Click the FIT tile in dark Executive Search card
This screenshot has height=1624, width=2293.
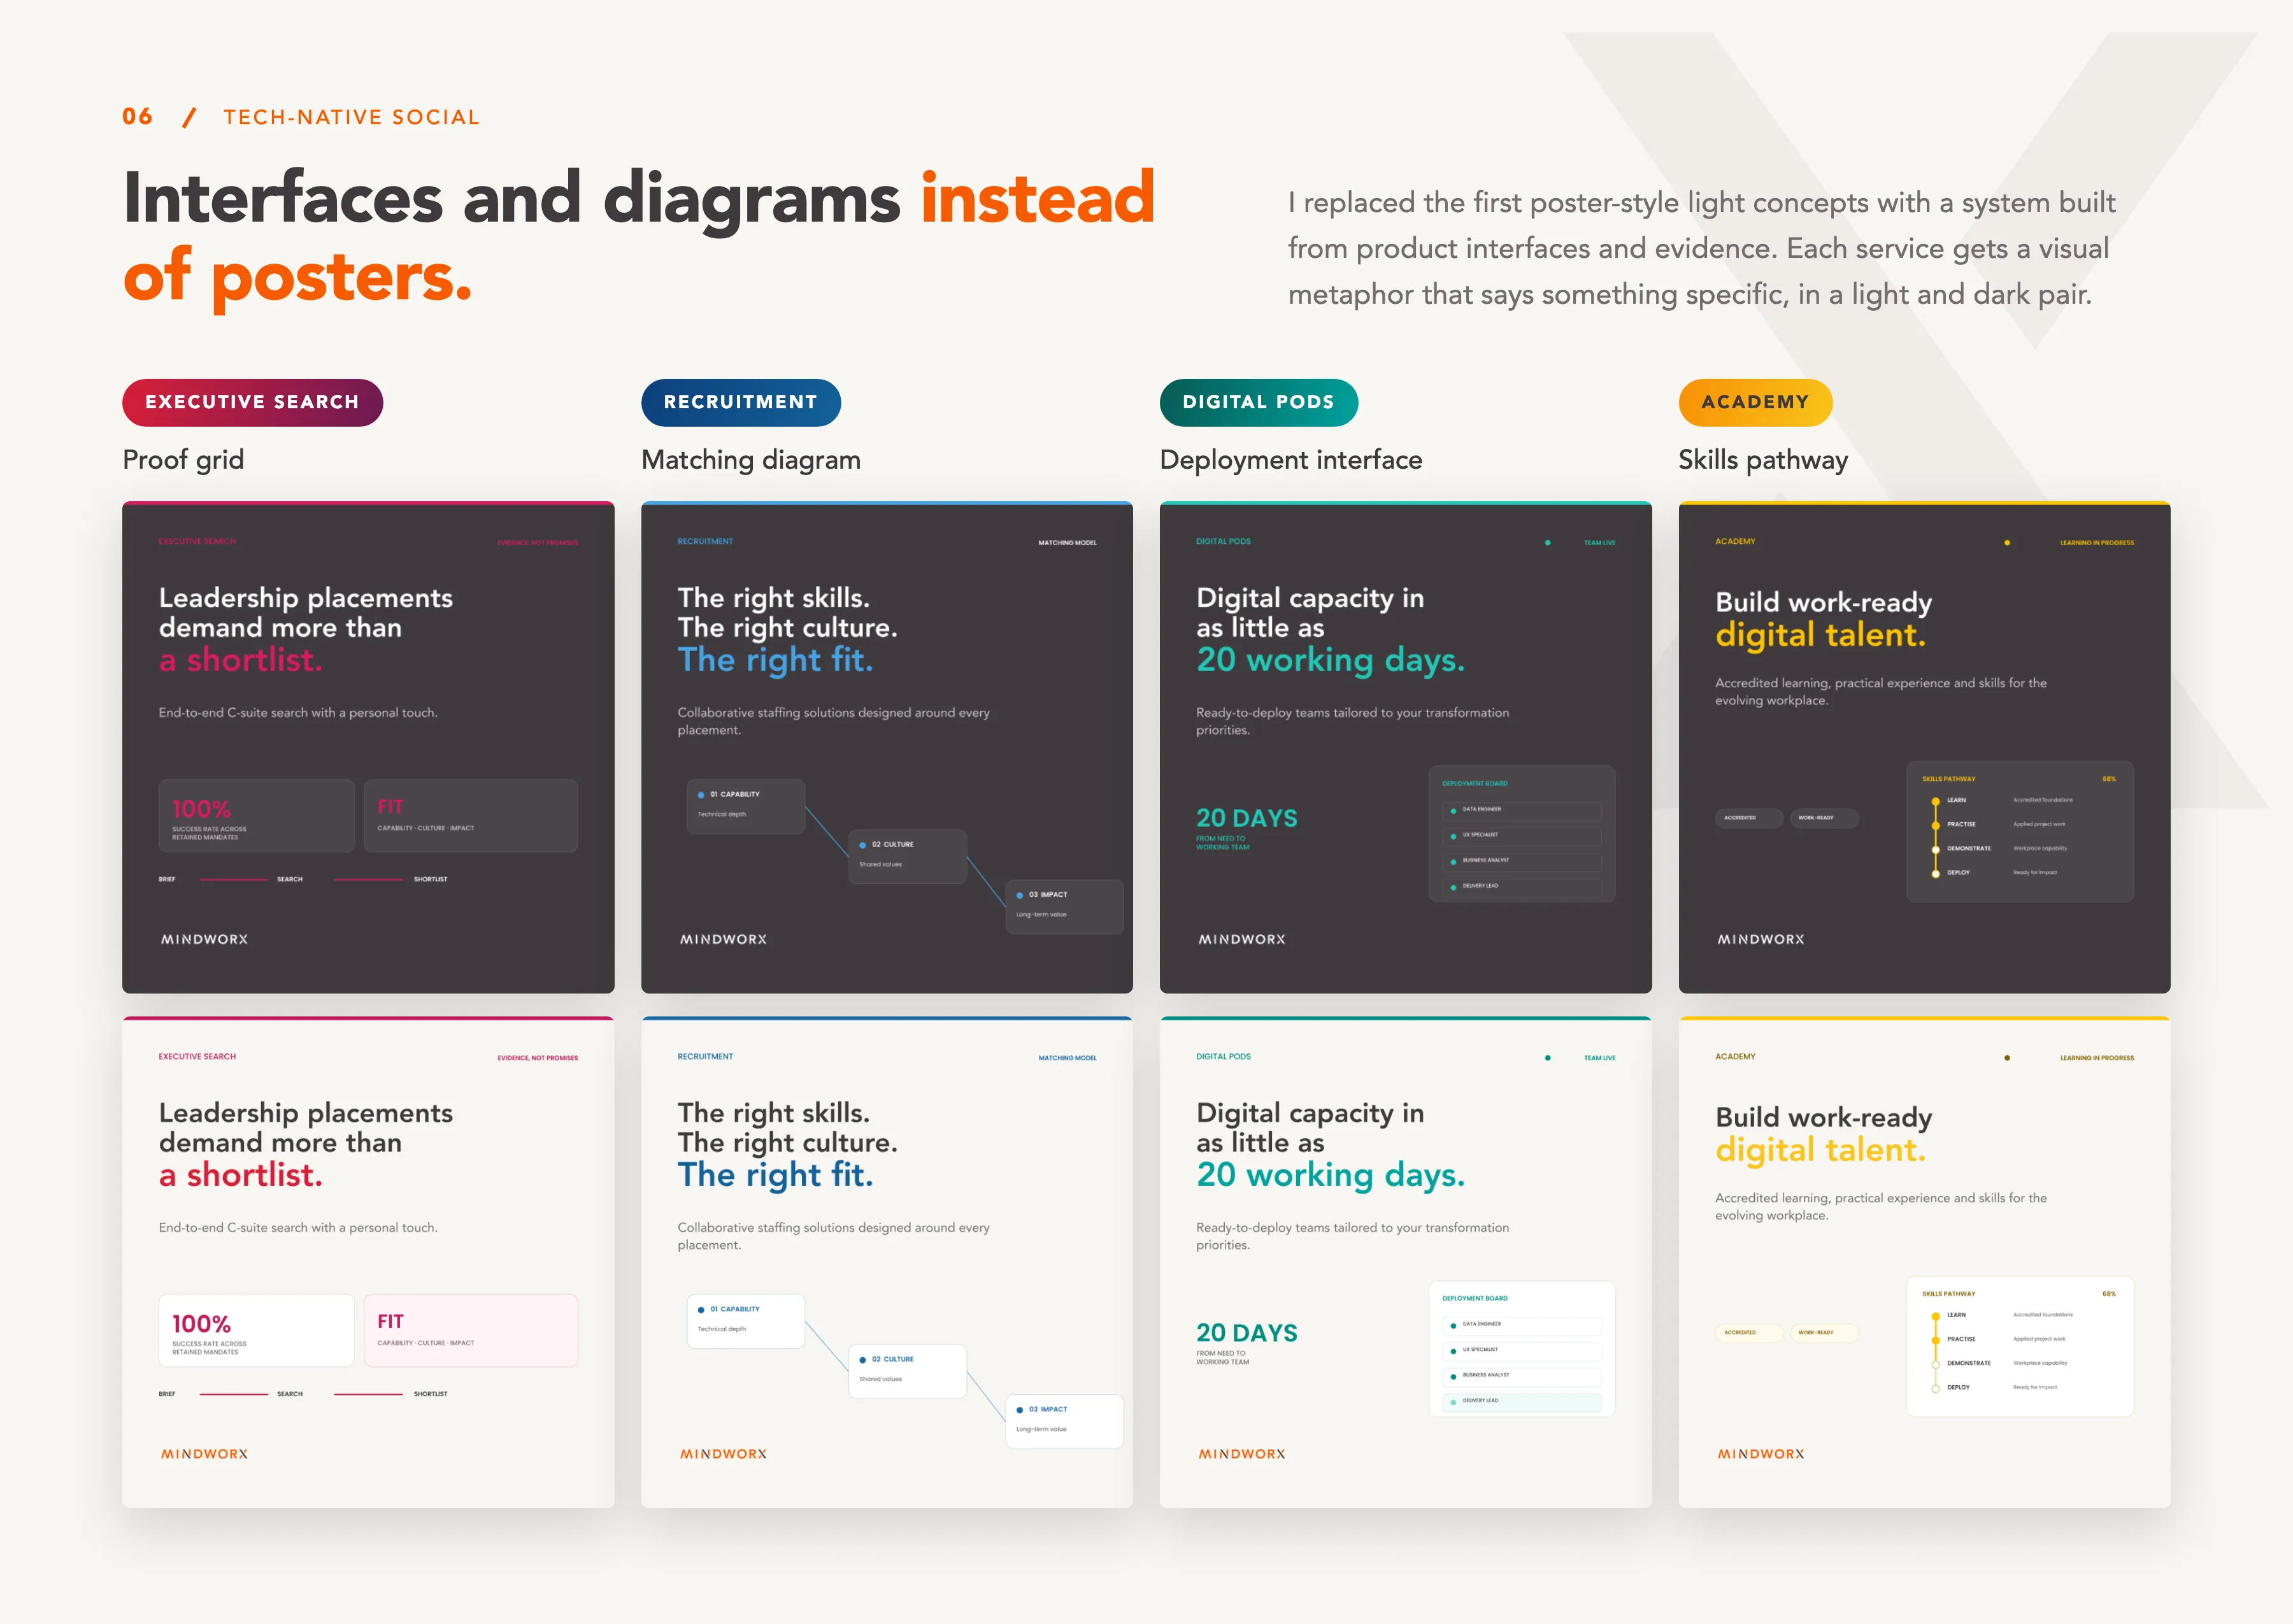(471, 816)
